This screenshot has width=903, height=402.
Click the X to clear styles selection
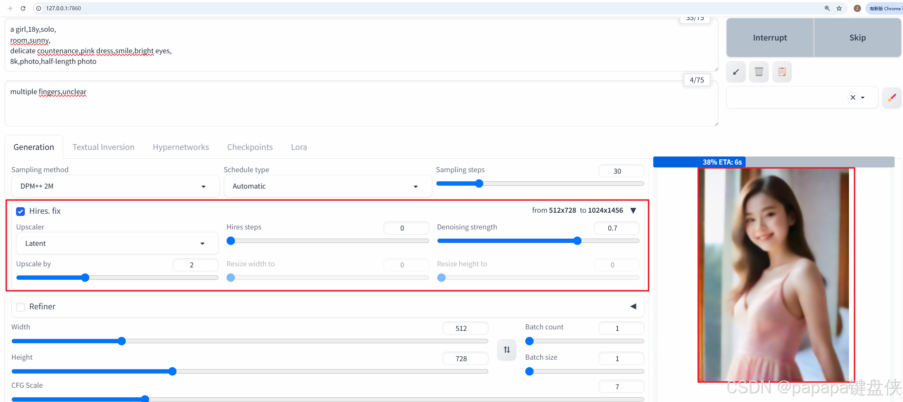coord(853,97)
